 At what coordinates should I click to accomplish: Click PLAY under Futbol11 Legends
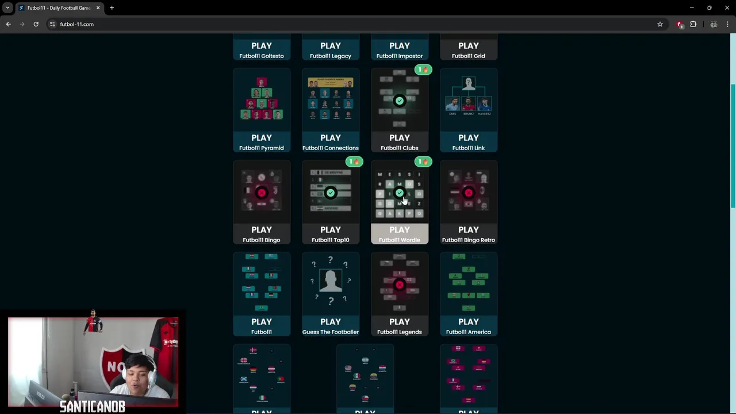click(400, 321)
